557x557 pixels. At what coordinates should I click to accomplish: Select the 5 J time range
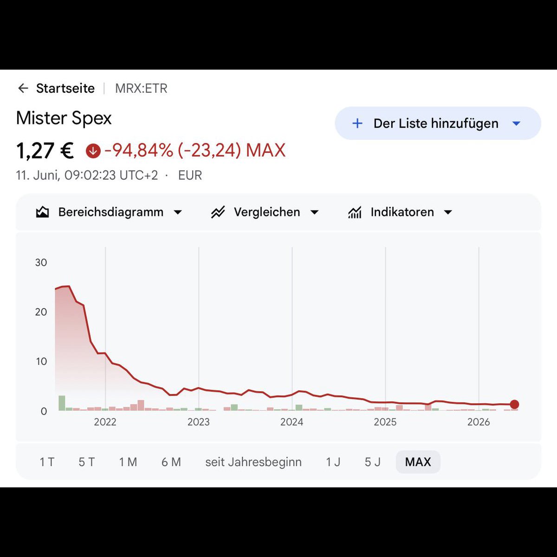point(372,462)
